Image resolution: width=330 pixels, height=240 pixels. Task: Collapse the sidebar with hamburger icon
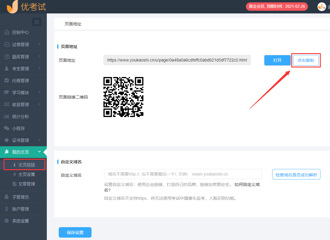tap(37, 22)
